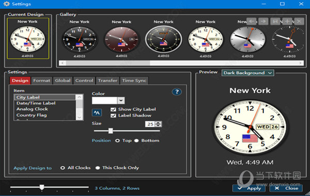Click the Apply button

click(x=250, y=188)
